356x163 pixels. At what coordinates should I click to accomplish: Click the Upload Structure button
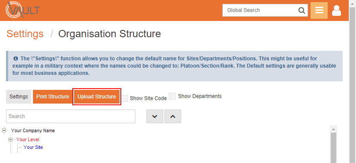coord(97,97)
